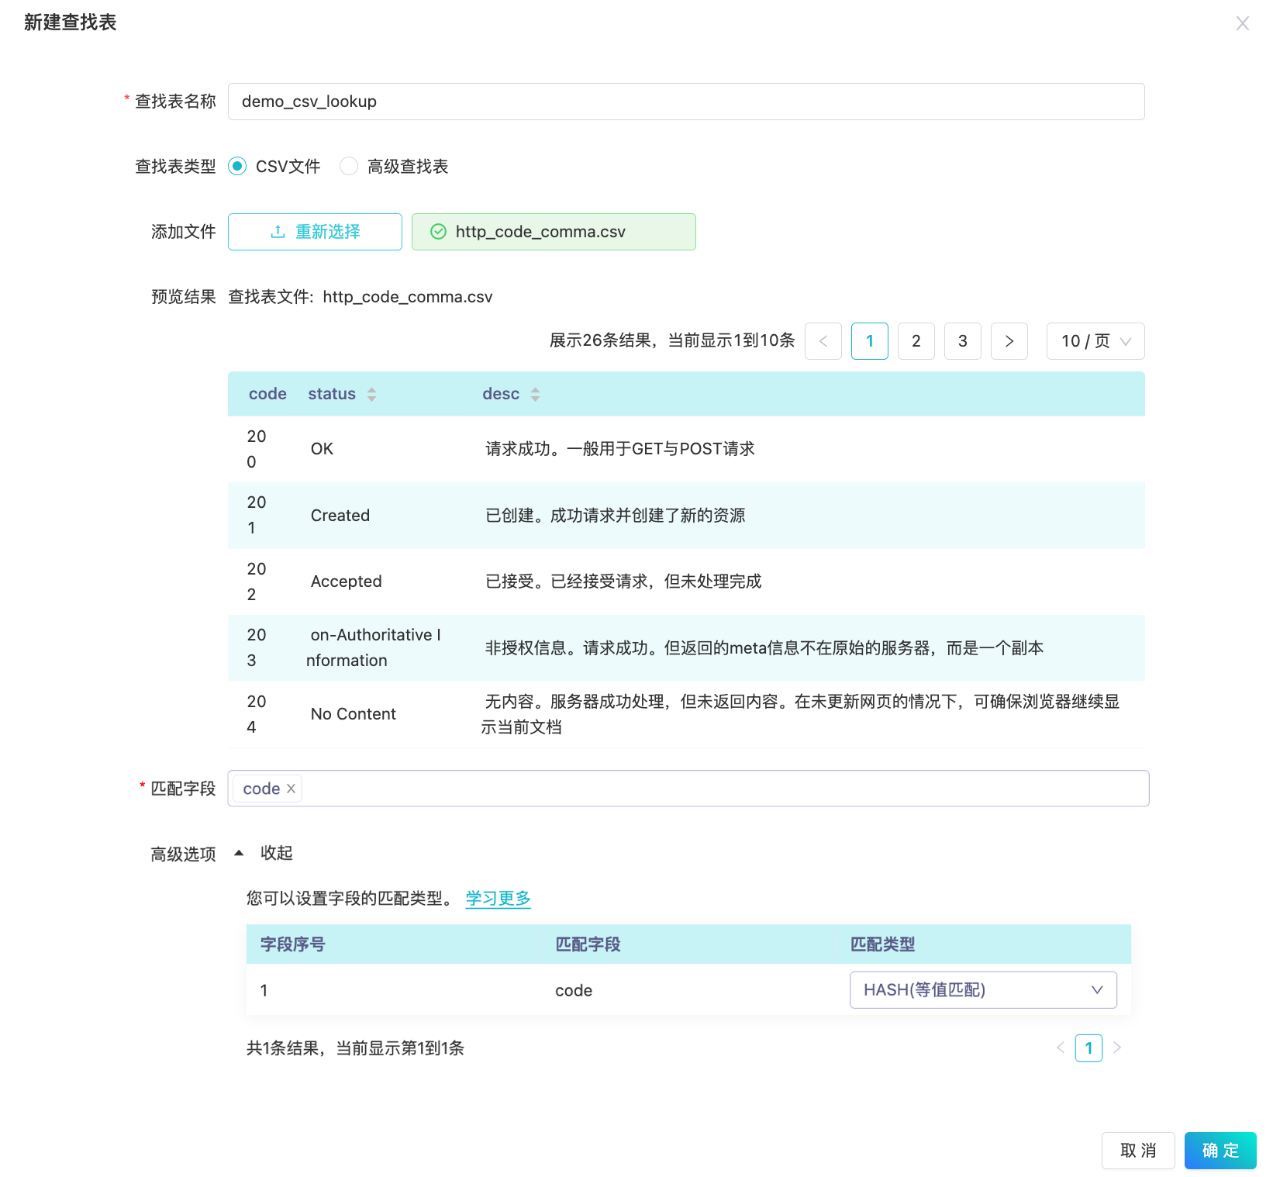Click the on-Authoritative Information status cell

point(375,648)
